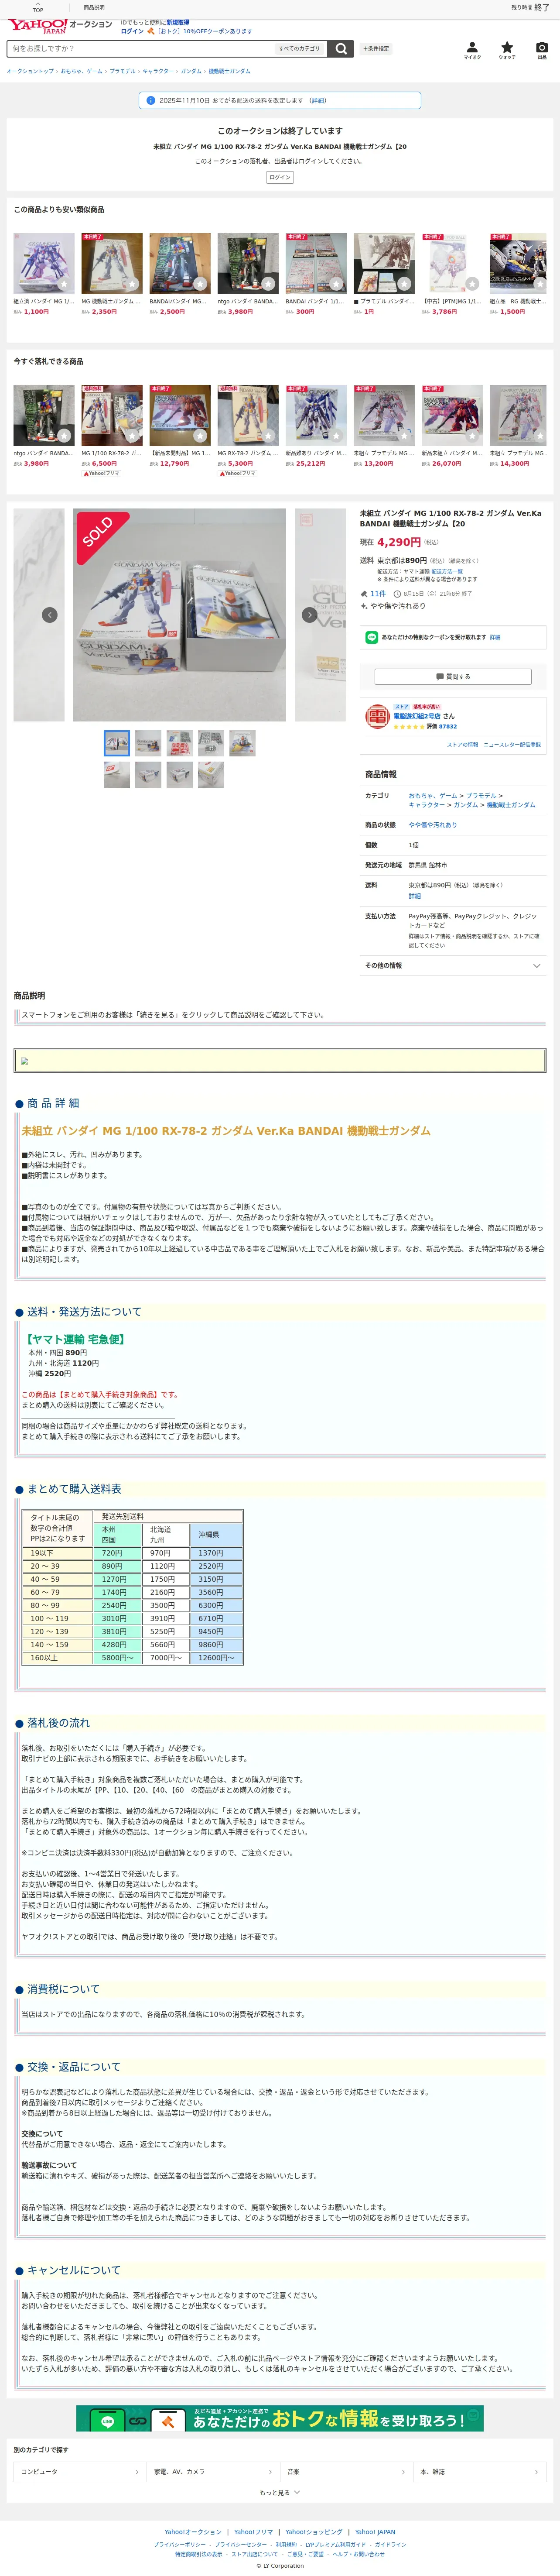Select the fifth product gallery thumbnail
The image size is (560, 2576).
pyautogui.click(x=242, y=743)
